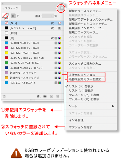The width and height of the screenshot is (122, 159).
Task: Click the registration crosshair icon on [レジストレーション] row
Action: [60, 28]
